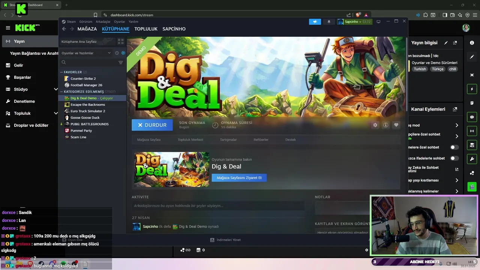This screenshot has width=480, height=270.
Task: Stop the game with DURDUR button
Action: (x=152, y=125)
